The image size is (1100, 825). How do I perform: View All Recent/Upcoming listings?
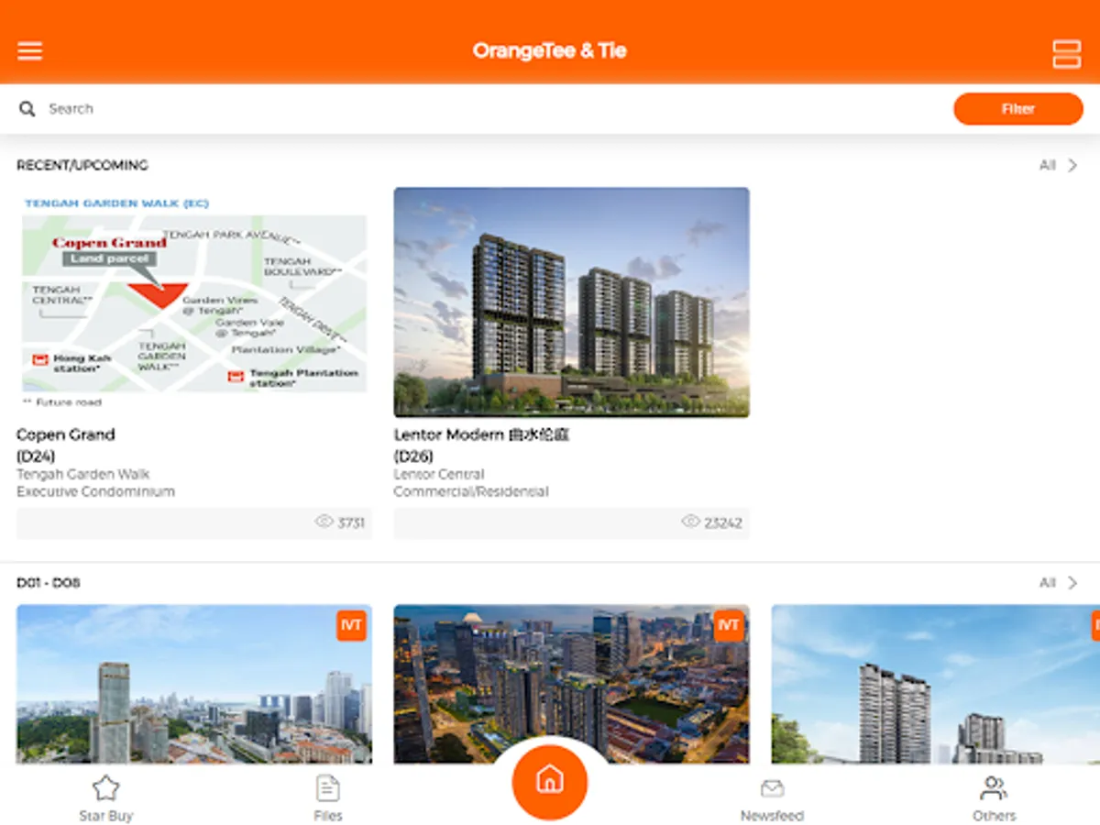point(1048,165)
